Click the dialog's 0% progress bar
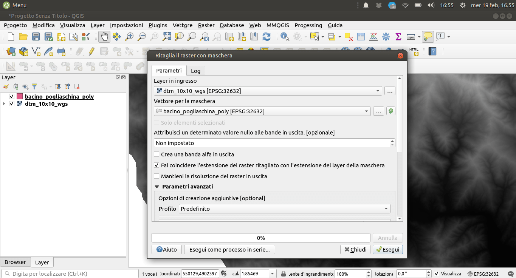This screenshot has width=516, height=278. pos(261,238)
